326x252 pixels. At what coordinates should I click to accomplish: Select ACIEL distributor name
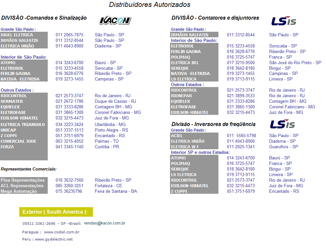pos(177,136)
